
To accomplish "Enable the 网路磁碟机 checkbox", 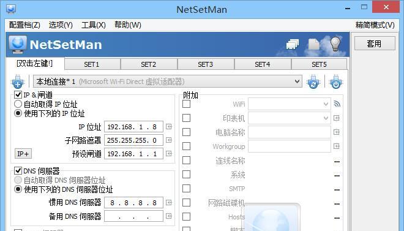I will 186,203.
